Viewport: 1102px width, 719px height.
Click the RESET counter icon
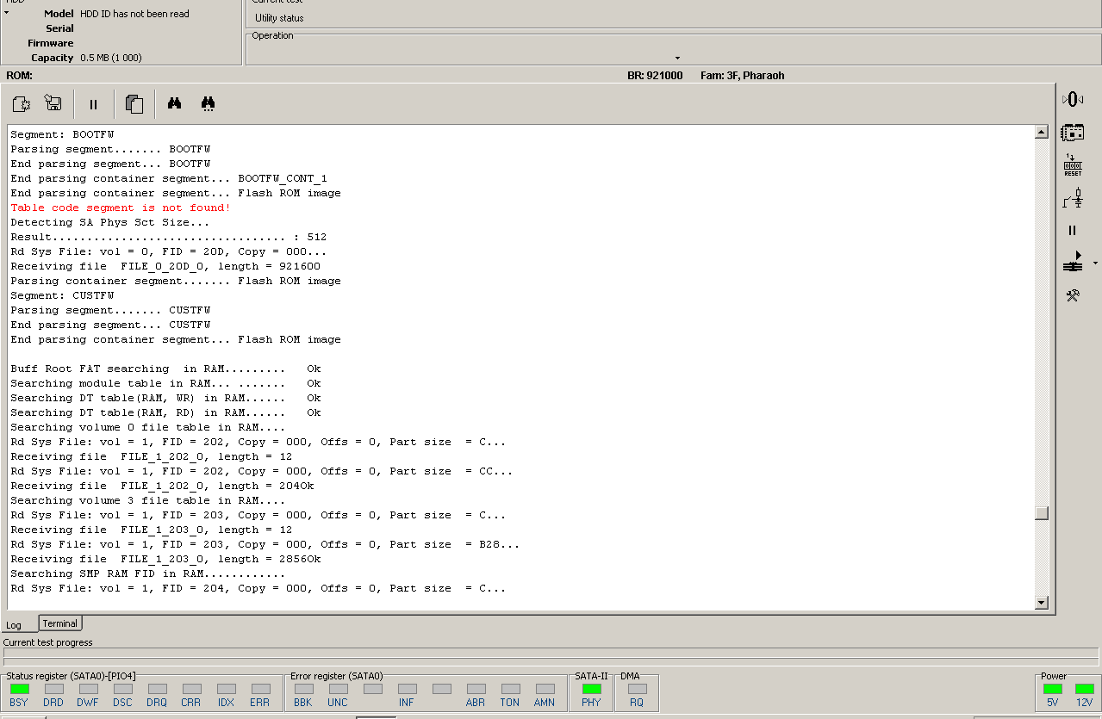(1073, 165)
